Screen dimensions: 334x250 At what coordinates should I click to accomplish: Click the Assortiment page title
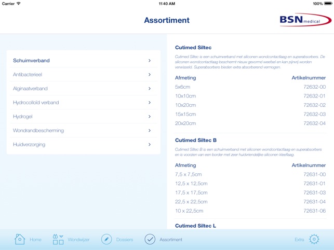point(167,20)
